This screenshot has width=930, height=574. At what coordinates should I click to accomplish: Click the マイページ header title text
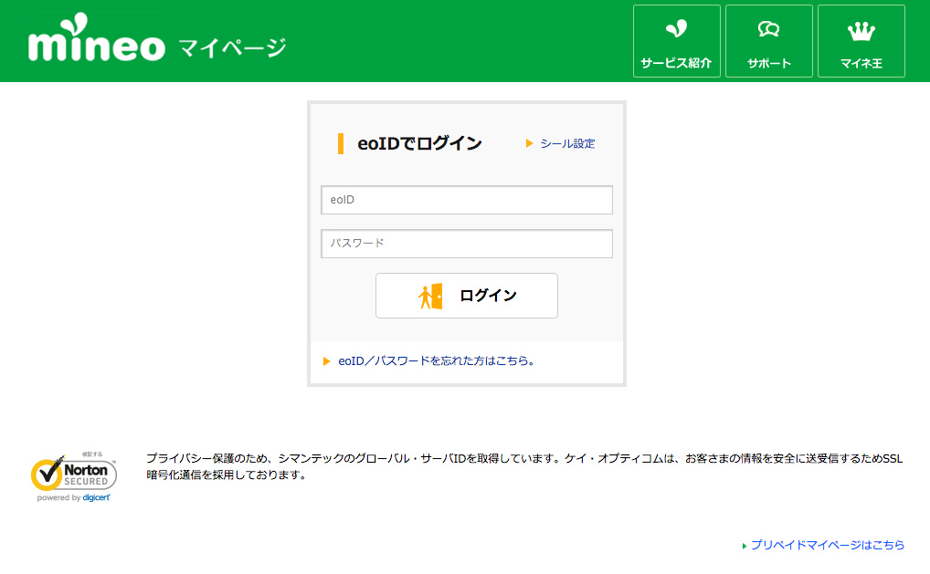click(232, 47)
